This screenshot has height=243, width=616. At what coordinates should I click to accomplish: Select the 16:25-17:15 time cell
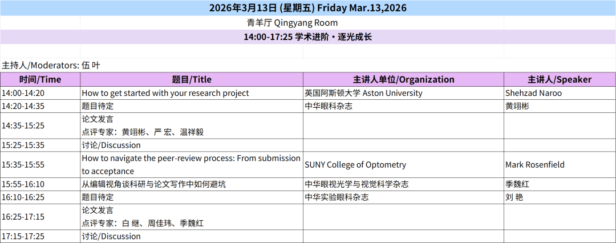[x=23, y=217]
